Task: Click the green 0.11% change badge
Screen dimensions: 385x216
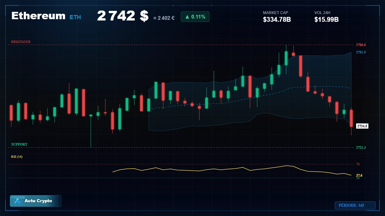Action: pos(195,17)
